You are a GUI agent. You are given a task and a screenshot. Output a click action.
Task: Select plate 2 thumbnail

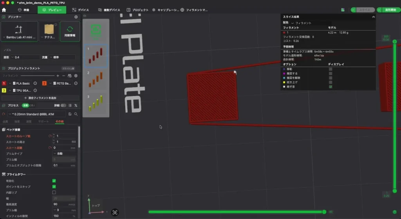[x=96, y=80]
